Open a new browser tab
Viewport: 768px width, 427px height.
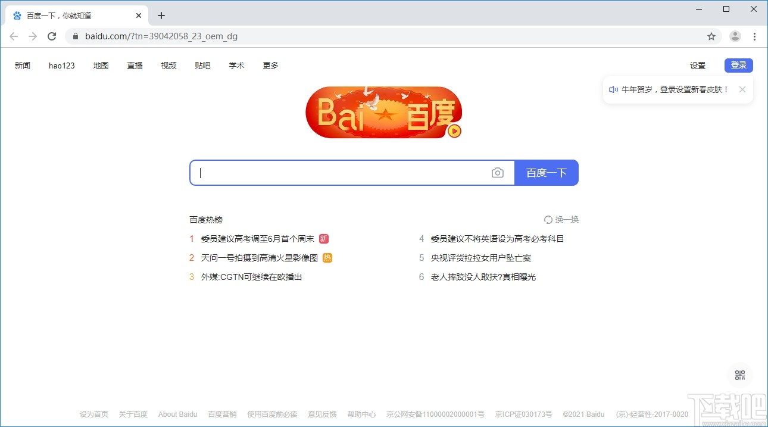point(161,15)
